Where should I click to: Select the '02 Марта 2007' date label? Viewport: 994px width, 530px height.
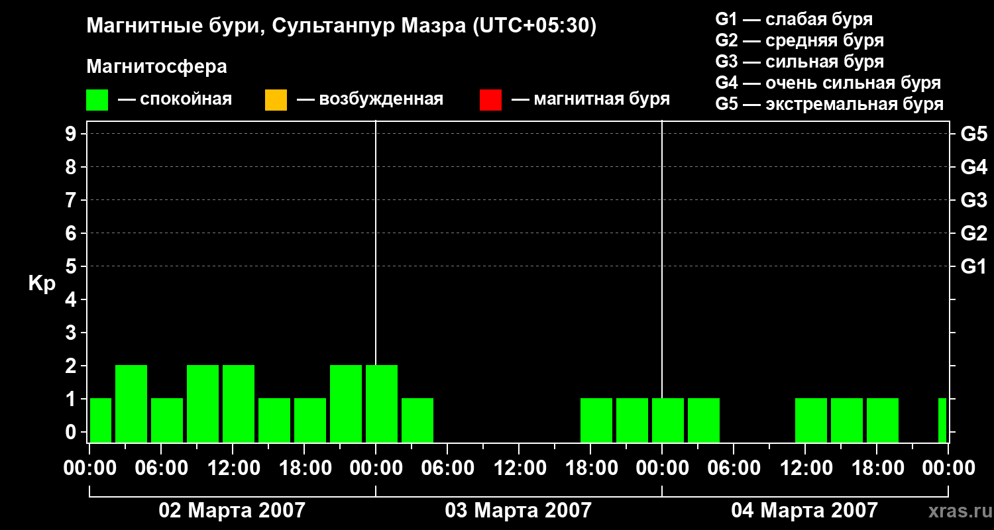tap(232, 511)
